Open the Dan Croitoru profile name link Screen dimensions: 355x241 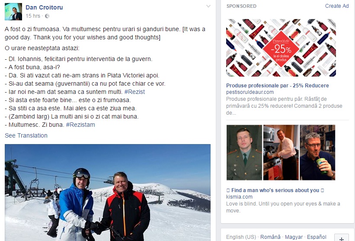tap(44, 7)
